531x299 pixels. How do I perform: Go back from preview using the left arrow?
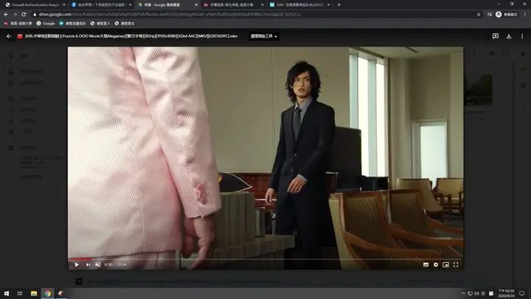(9, 36)
